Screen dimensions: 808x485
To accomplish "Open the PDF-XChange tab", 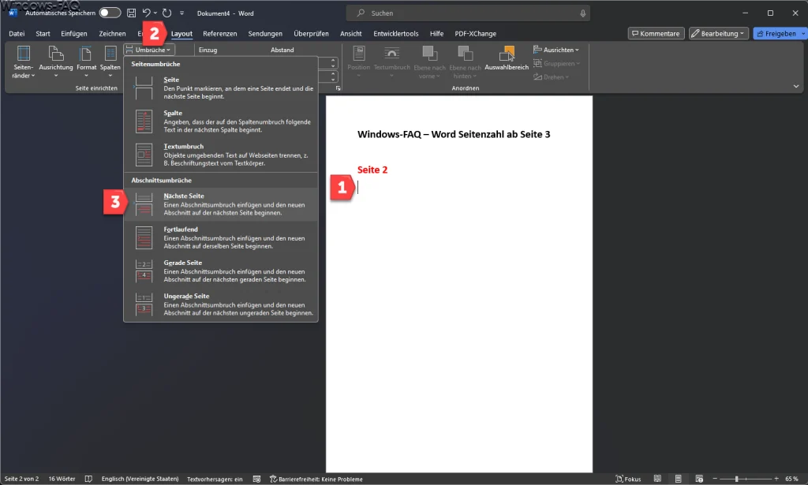I will 475,33.
